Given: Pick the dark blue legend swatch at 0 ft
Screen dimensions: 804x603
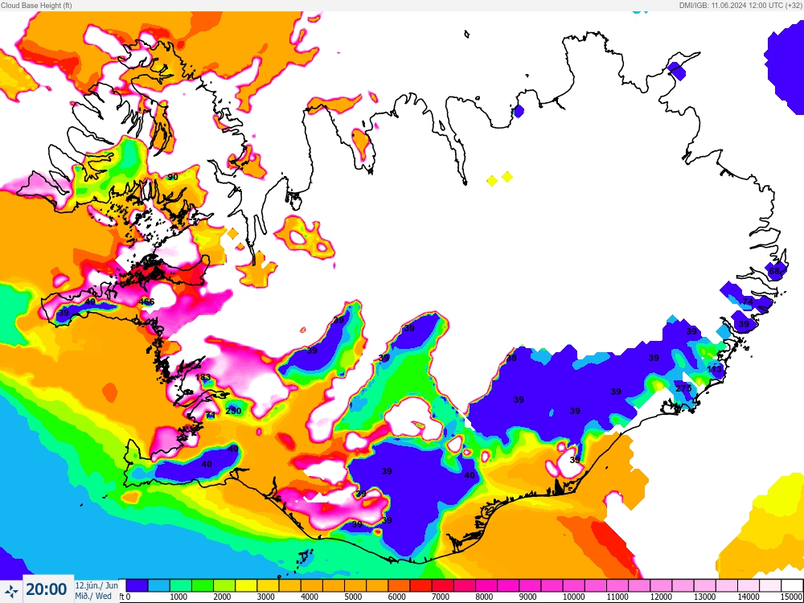Looking at the screenshot, I should pyautogui.click(x=137, y=585).
